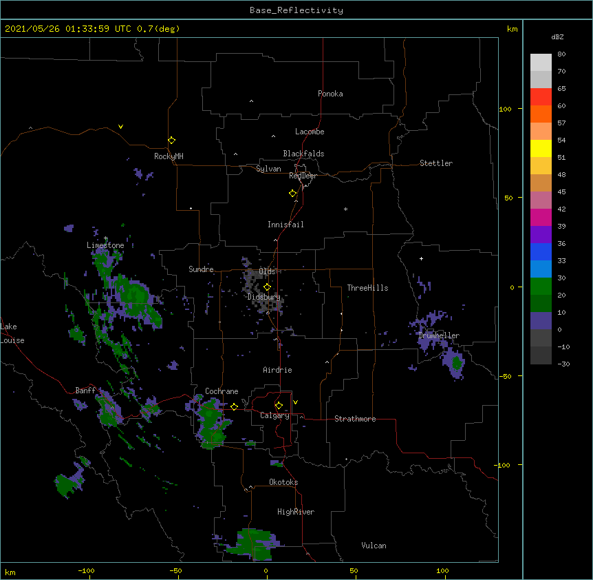Select the Stettler label
Viewport: 593px width, 580px height.
click(436, 163)
